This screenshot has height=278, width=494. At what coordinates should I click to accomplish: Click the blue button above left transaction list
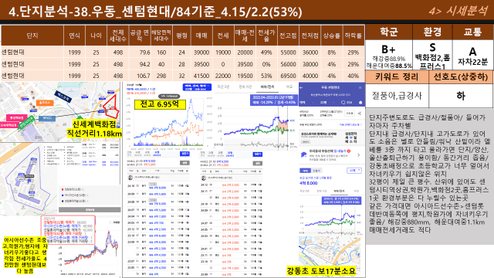pyautogui.click(x=184, y=154)
